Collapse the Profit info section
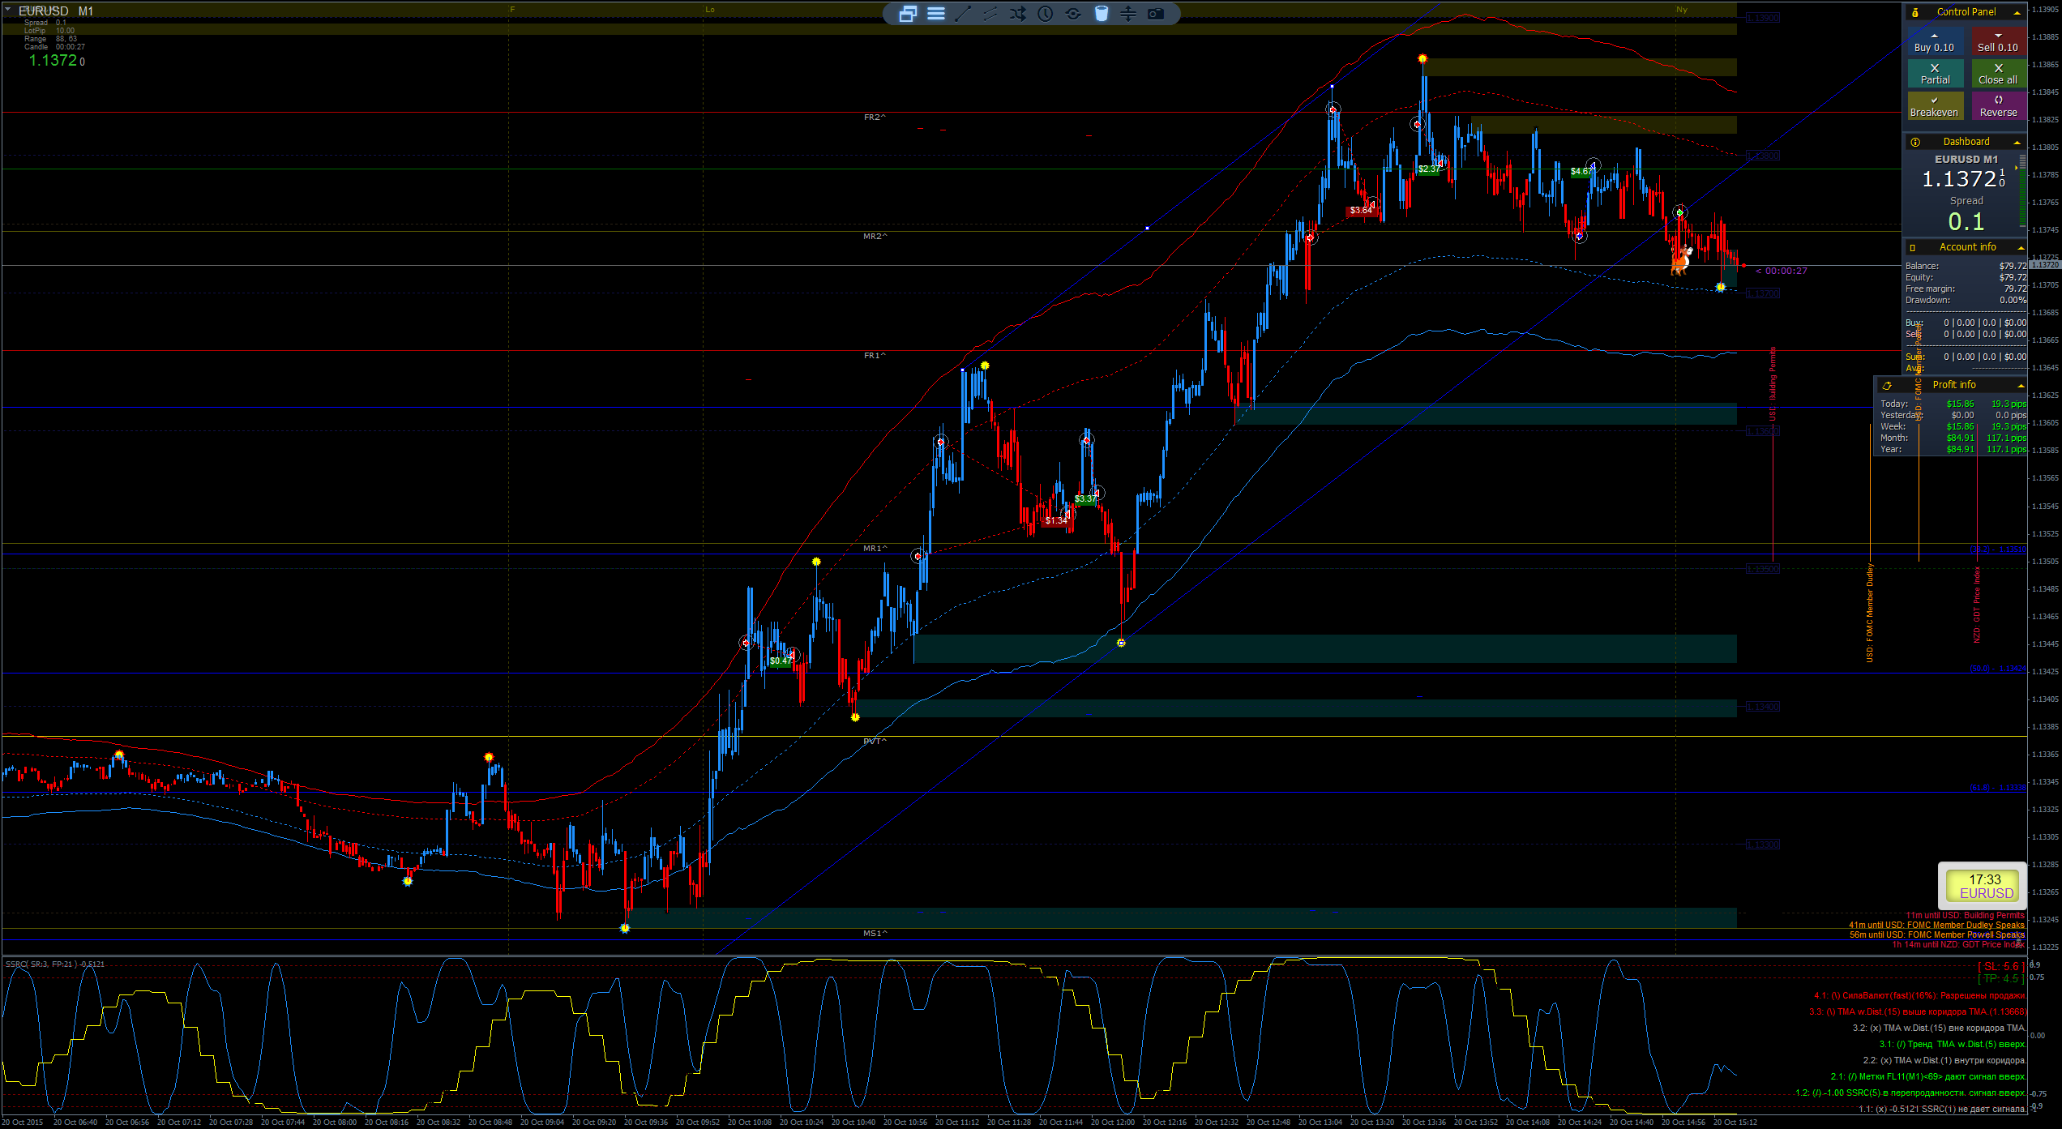 pyautogui.click(x=2021, y=386)
